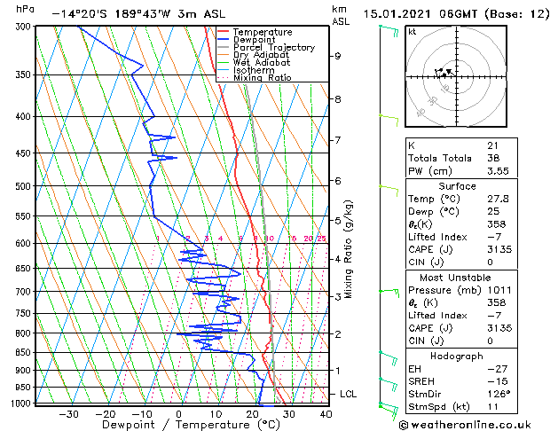Click the wind barb at the 300 hPa level
This screenshot has height=431, width=558.
pos(389,30)
